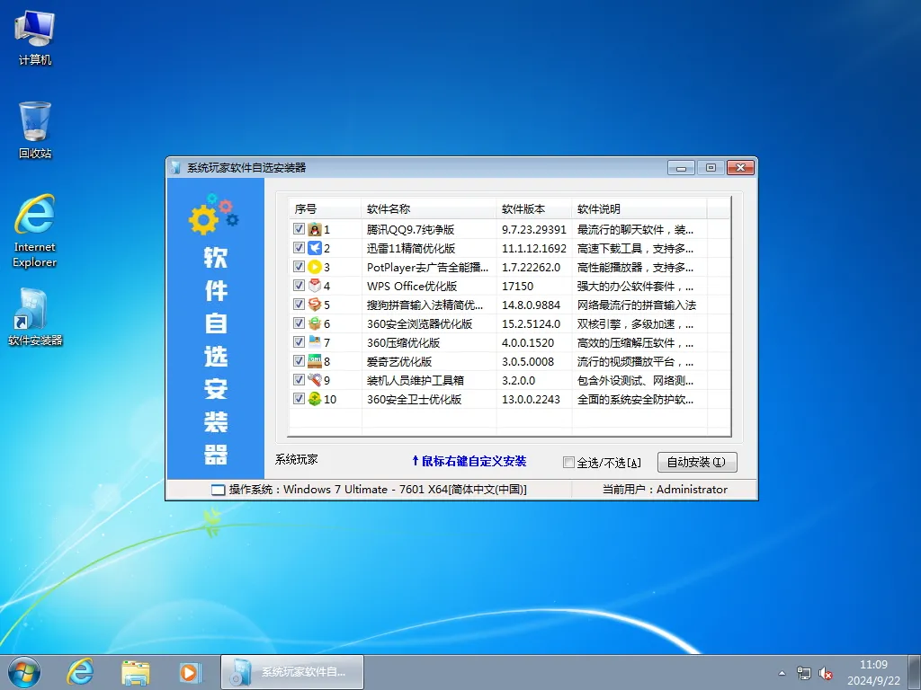Screen dimensions: 921x690
Task: Click the 爱奇艺 iQIYI video icon
Action: tap(315, 361)
